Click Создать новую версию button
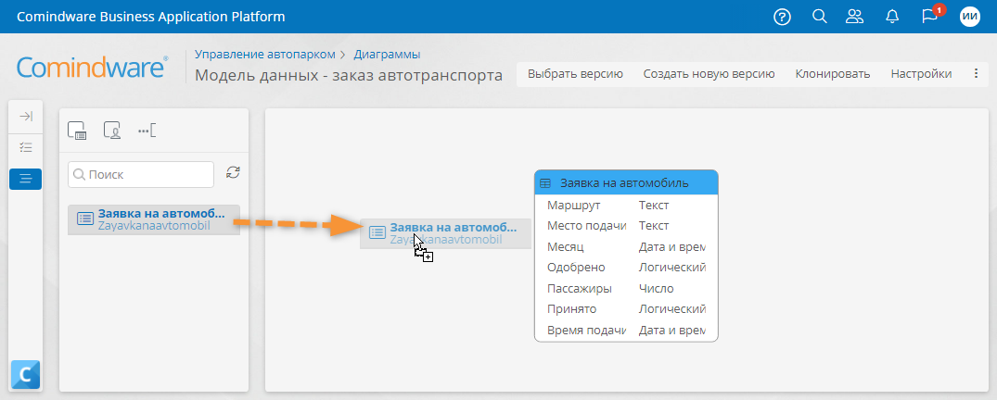 point(709,74)
